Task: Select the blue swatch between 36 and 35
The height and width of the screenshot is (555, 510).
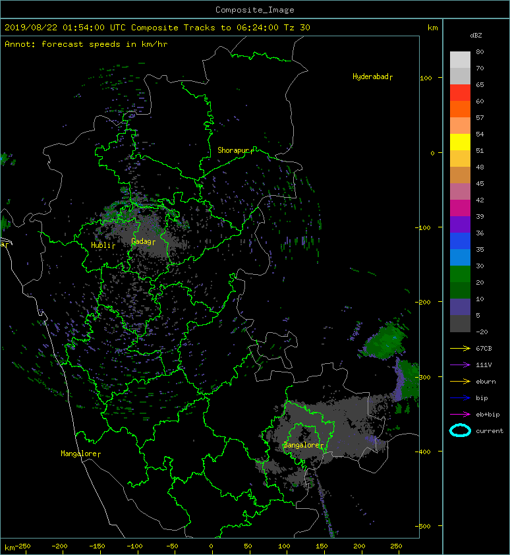Action: click(460, 241)
